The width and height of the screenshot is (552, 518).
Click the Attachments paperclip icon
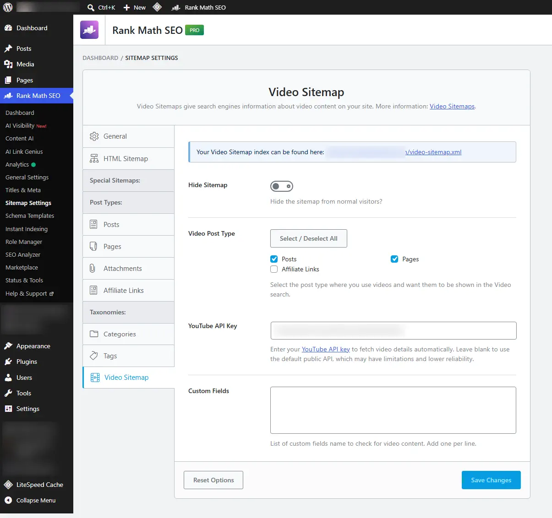pyautogui.click(x=93, y=268)
